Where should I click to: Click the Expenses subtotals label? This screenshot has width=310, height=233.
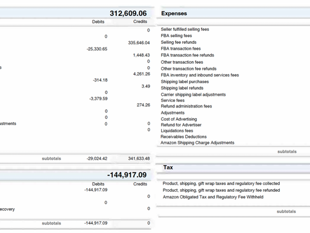(x=287, y=152)
